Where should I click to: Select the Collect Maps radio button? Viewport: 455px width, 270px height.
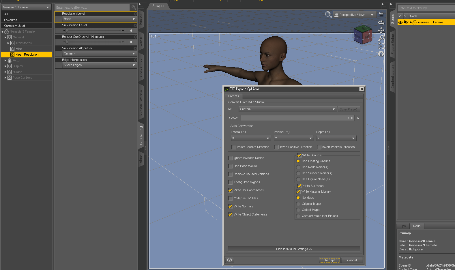point(298,210)
